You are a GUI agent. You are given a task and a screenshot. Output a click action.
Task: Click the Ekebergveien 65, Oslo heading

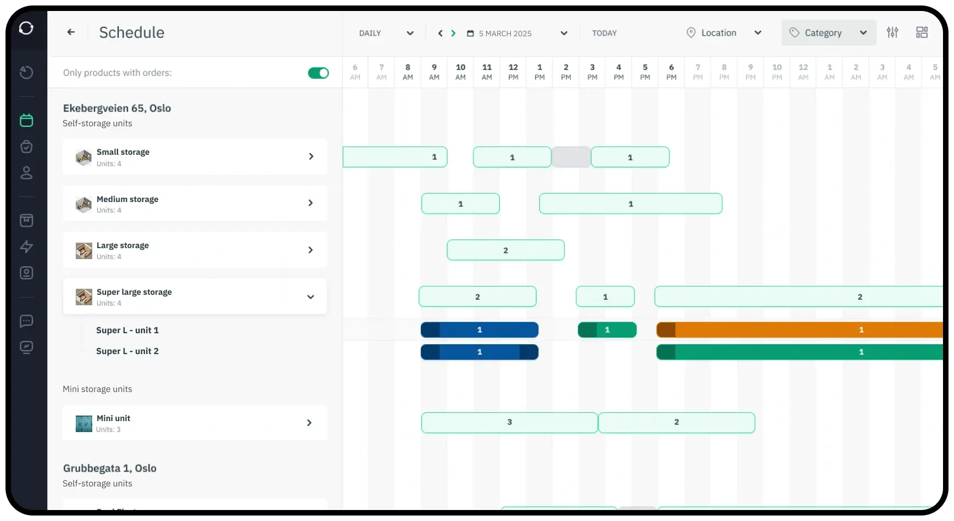click(117, 109)
